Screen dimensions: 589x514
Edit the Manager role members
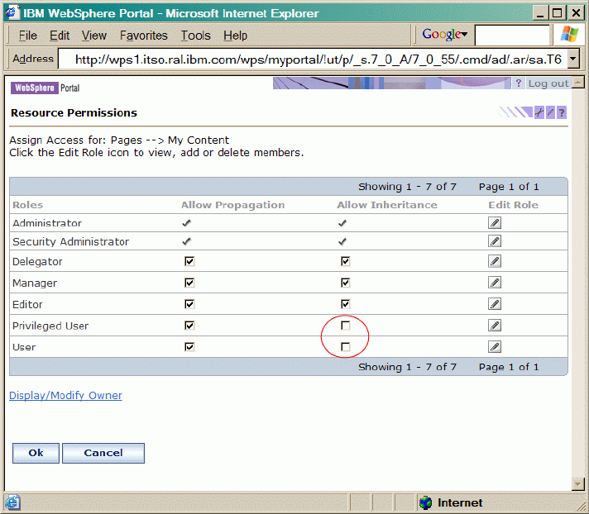click(494, 283)
